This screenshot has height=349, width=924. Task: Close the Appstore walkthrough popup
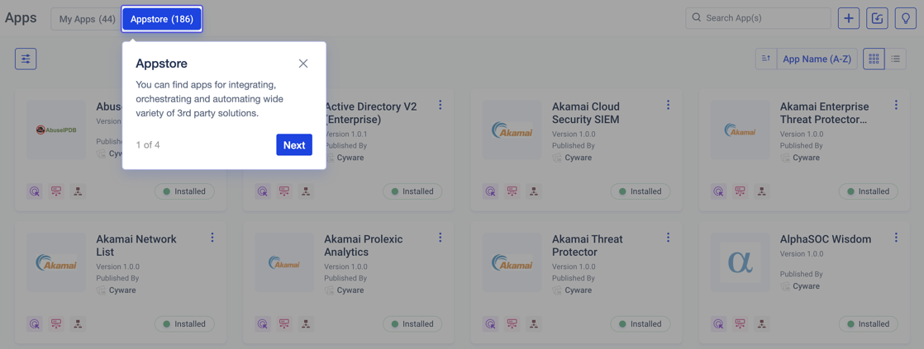tap(303, 64)
